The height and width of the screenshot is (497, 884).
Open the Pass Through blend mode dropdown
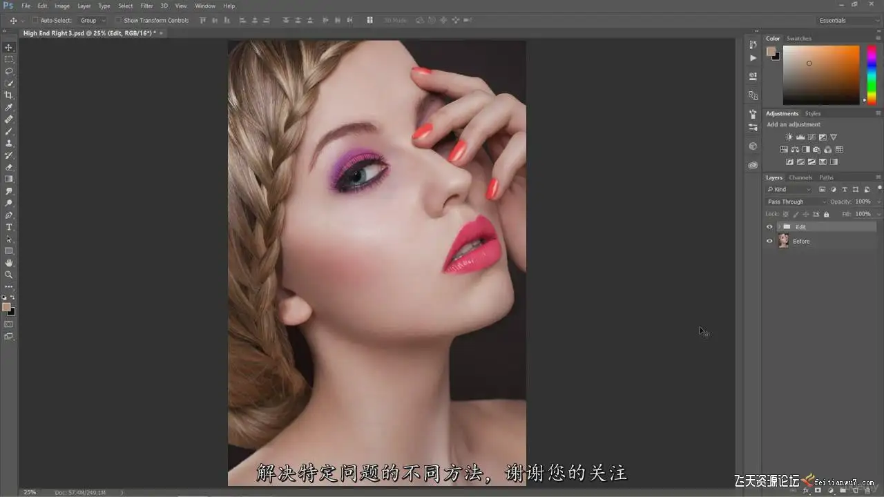point(796,202)
